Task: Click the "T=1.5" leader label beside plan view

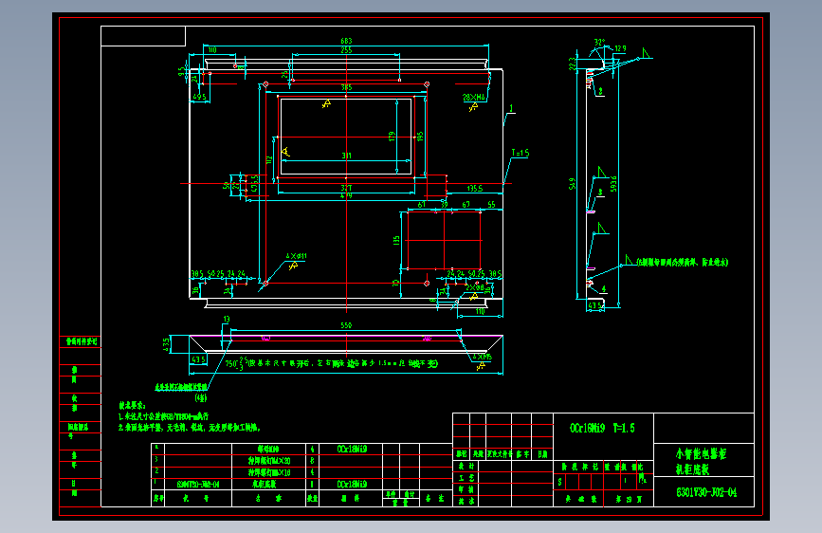Action: [521, 154]
